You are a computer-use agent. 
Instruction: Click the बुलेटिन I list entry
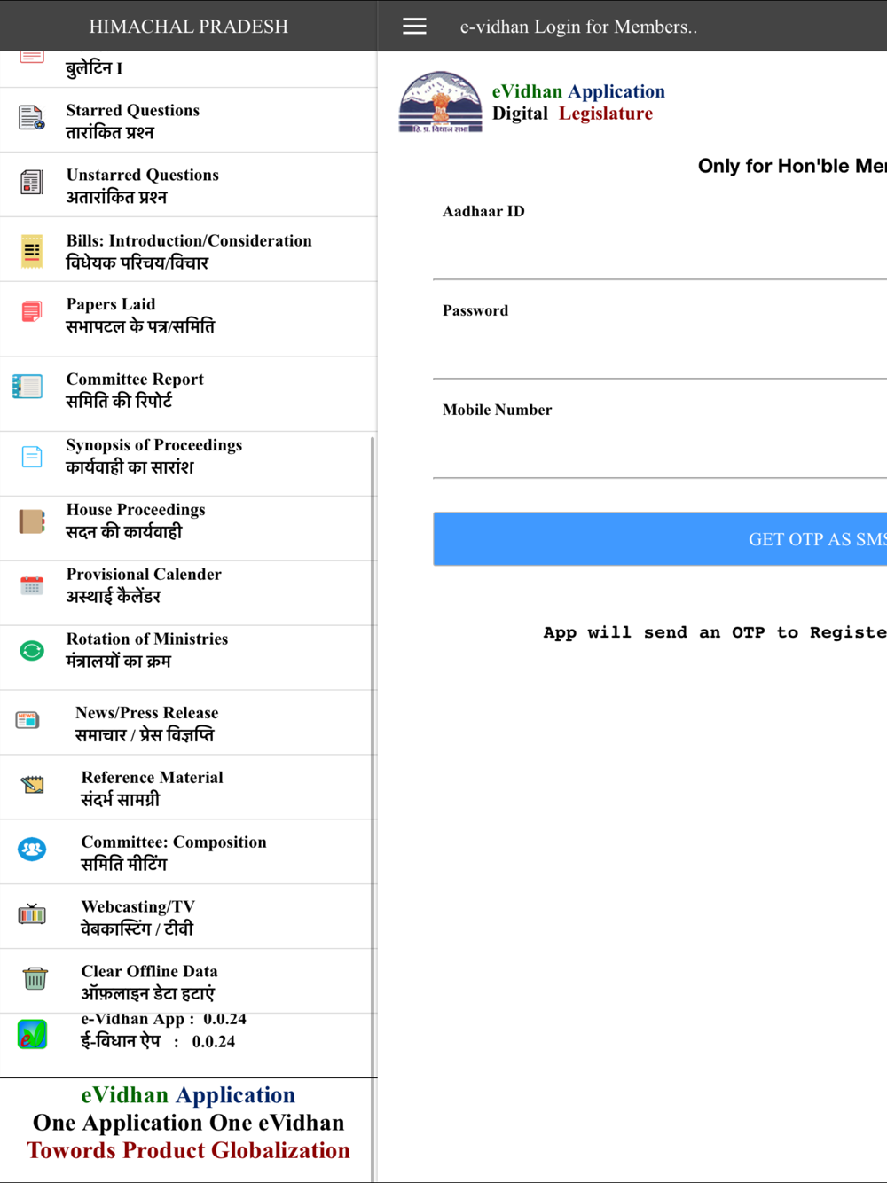tap(188, 69)
